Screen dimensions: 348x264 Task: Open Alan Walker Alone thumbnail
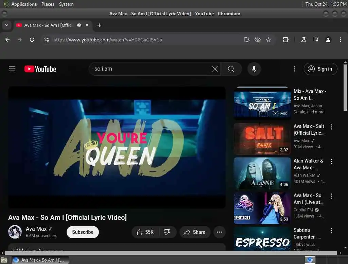(x=262, y=173)
